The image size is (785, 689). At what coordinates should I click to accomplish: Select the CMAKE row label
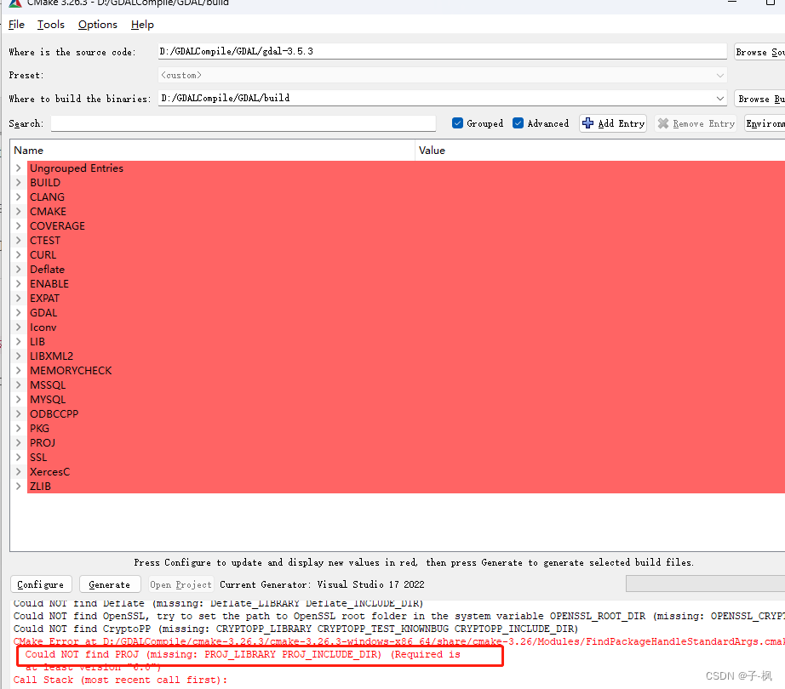click(48, 212)
